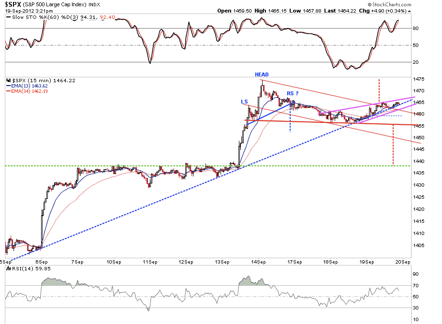Image resolution: width=442 pixels, height=324 pixels.
Task: Click the "RS ?" right-shoulder annotation
Action: pyautogui.click(x=293, y=93)
